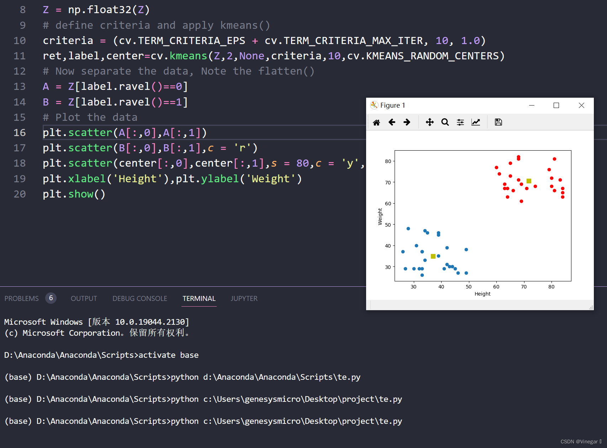Click 'ylabel' on line 19
Image resolution: width=607 pixels, height=448 pixels.
[220, 179]
